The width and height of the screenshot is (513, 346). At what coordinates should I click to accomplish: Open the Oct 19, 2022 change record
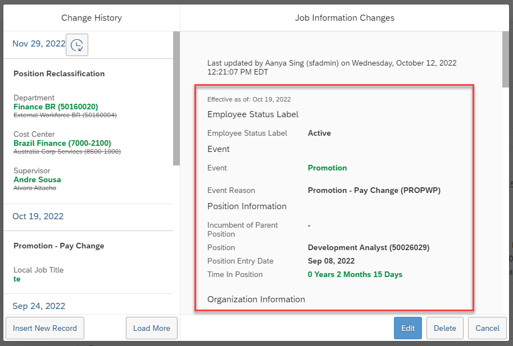pos(38,216)
